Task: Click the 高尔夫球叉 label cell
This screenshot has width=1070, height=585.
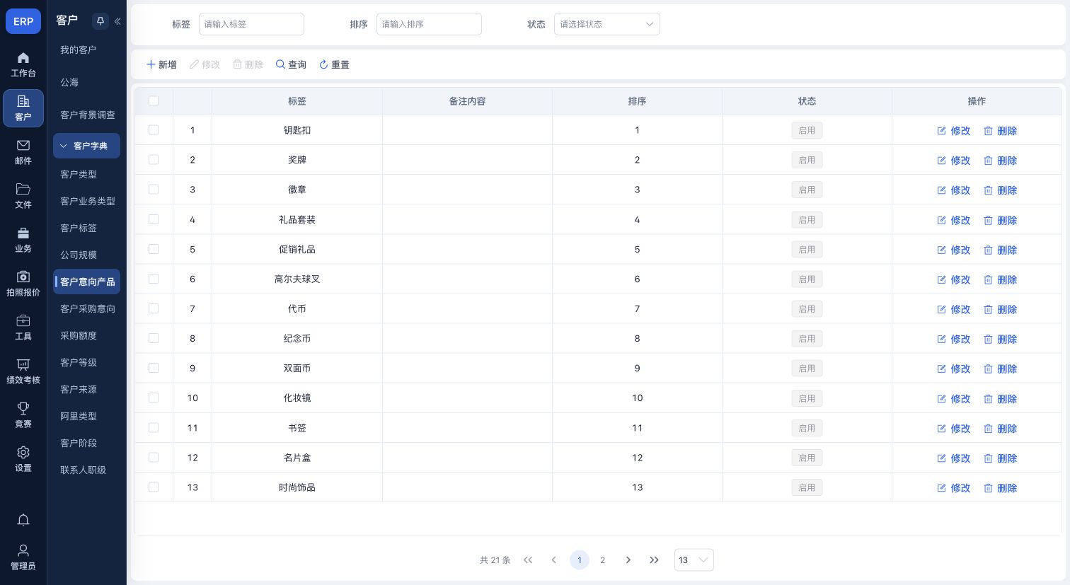Action: [x=297, y=279]
